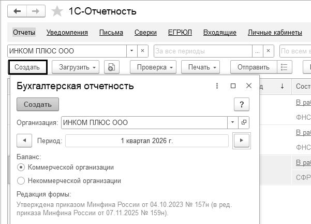The width and height of the screenshot is (311, 224).
Task: Go forward with the right arrow button
Action: pyautogui.click(x=36, y=11)
